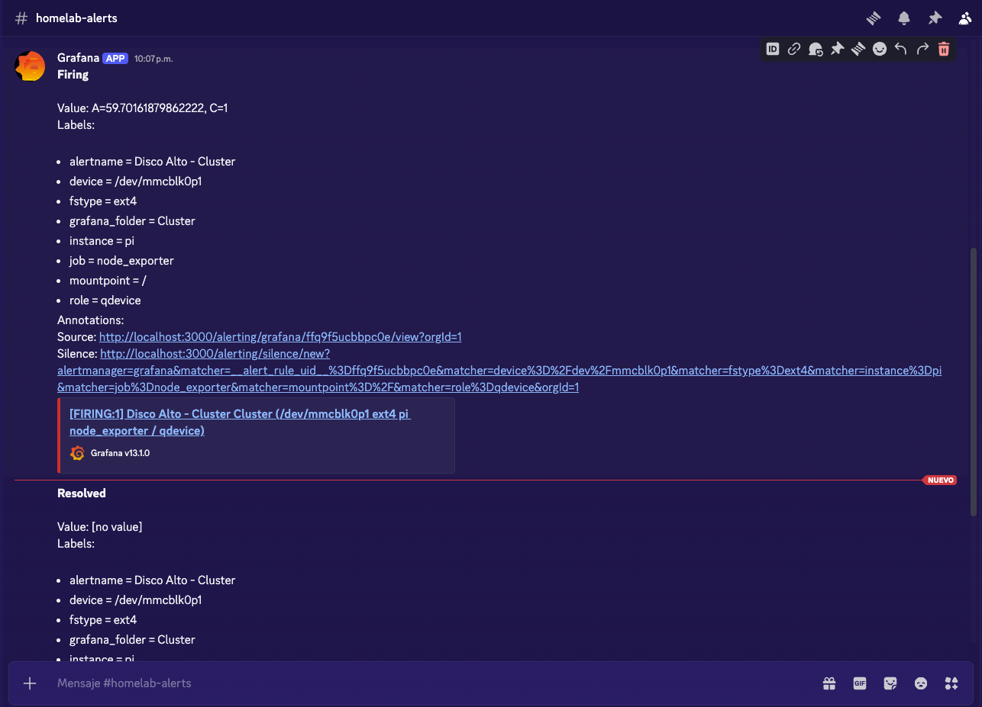This screenshot has height=707, width=982.
Task: Click alertname row in the Resolved message
Action: [x=152, y=580]
